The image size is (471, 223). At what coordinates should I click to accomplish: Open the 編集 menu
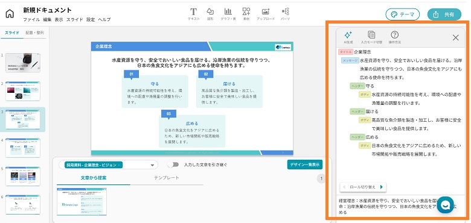tap(47, 20)
